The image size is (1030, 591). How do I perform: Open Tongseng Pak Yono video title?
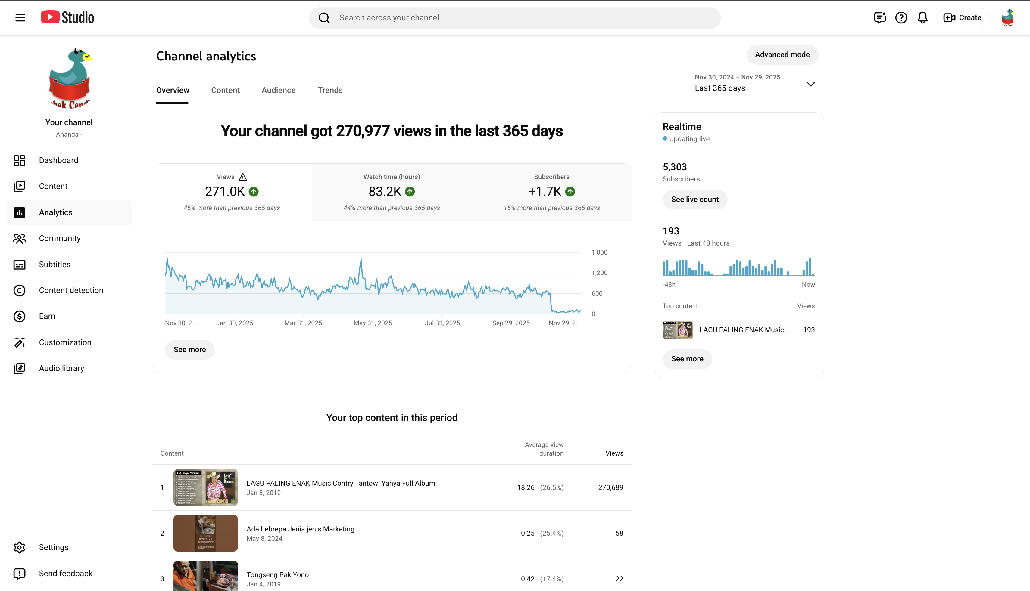click(278, 575)
